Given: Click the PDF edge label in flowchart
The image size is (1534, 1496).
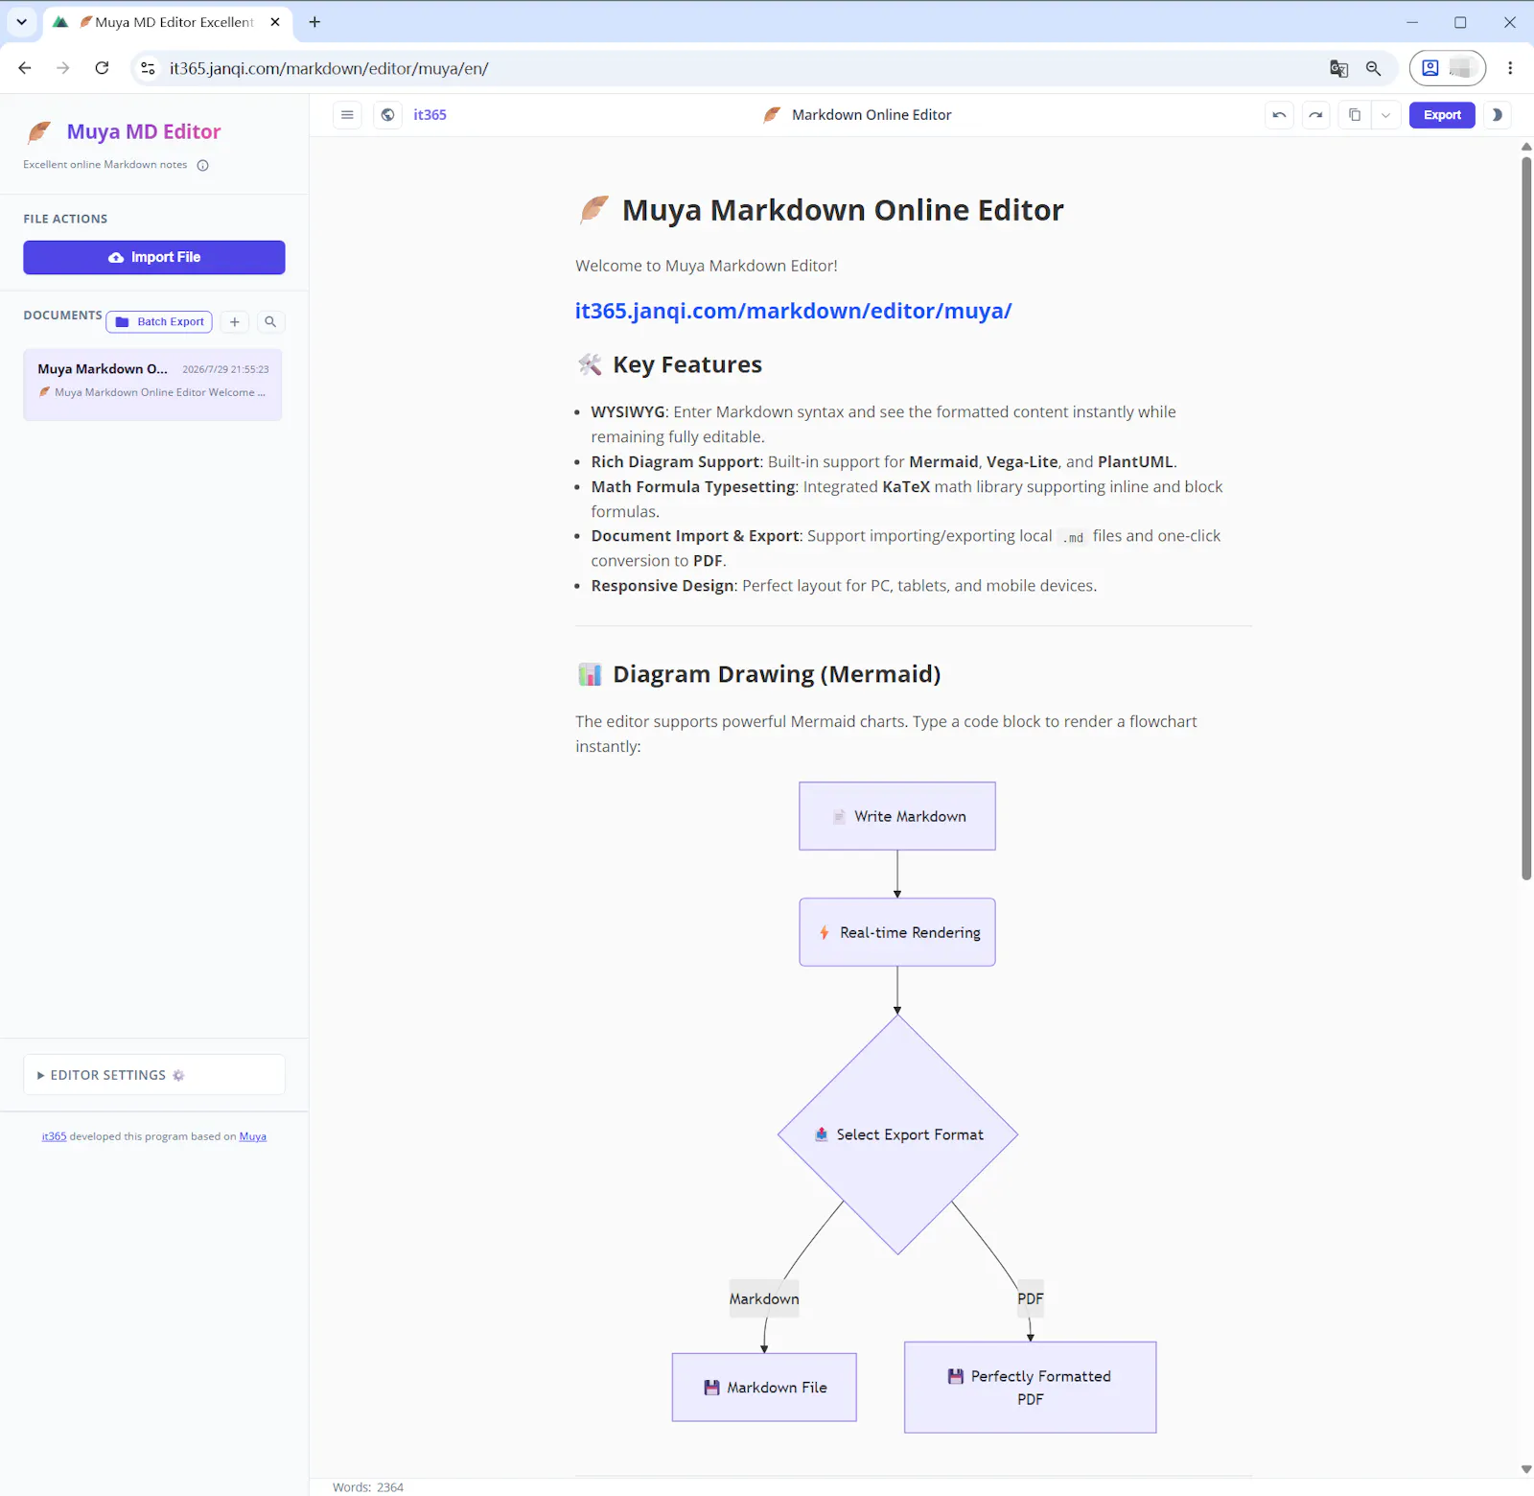Looking at the screenshot, I should tap(1031, 1298).
